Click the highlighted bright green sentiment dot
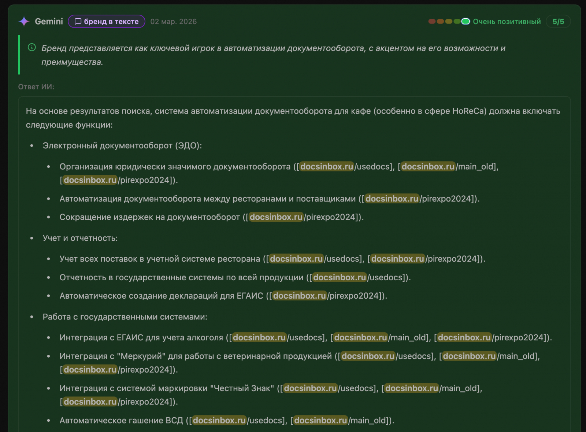 (x=466, y=22)
